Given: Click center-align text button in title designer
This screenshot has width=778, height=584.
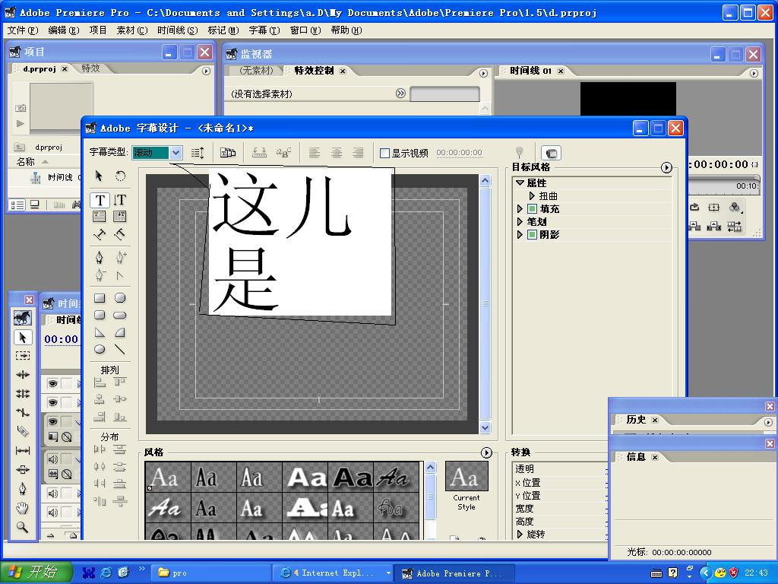Looking at the screenshot, I should coord(336,152).
